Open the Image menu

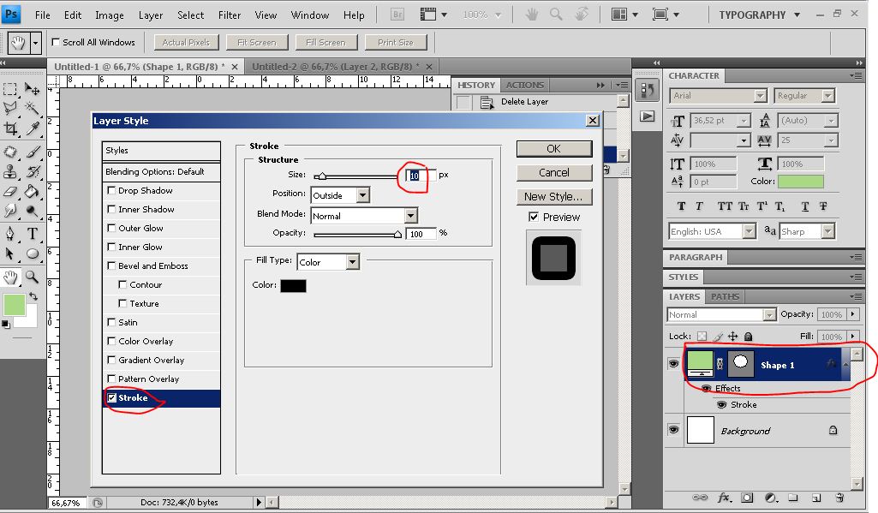coord(109,15)
